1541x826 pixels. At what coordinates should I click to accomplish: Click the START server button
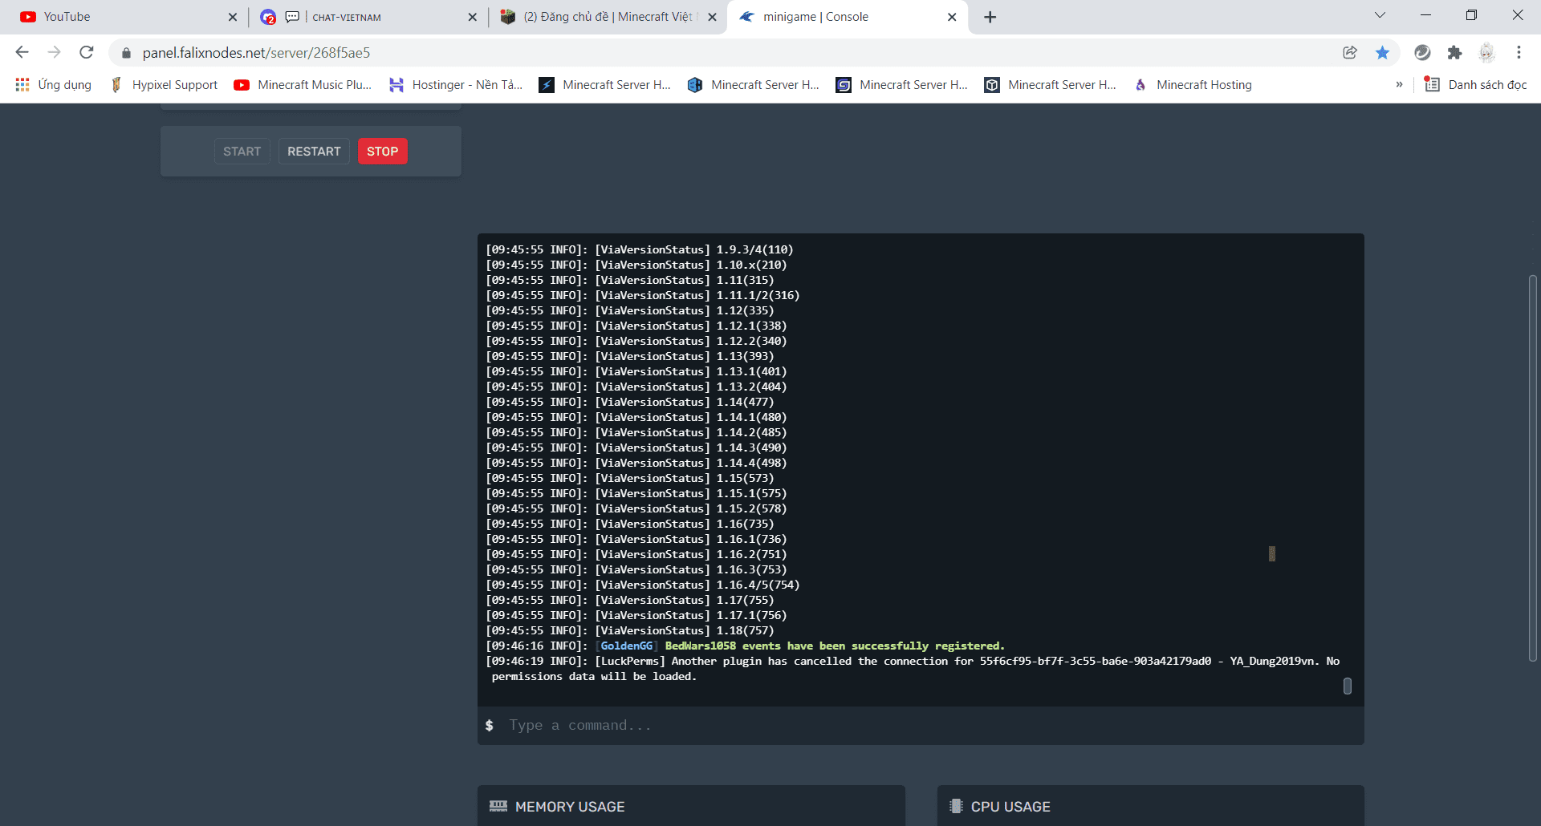(x=242, y=152)
